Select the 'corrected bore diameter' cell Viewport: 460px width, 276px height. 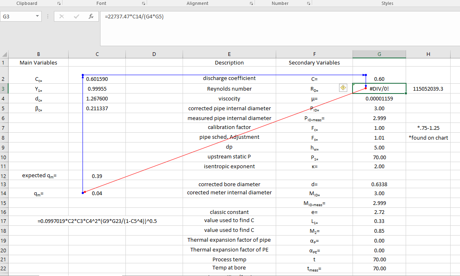230,185
